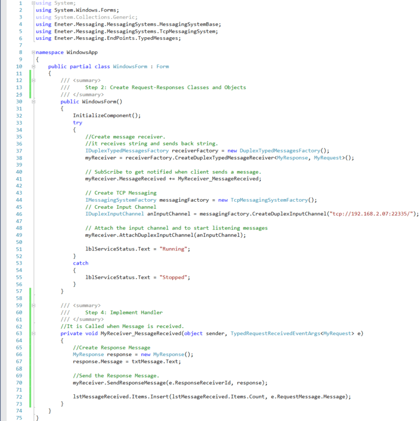
Task: Click the '//Create message receiver.' comment
Action: click(x=125, y=137)
